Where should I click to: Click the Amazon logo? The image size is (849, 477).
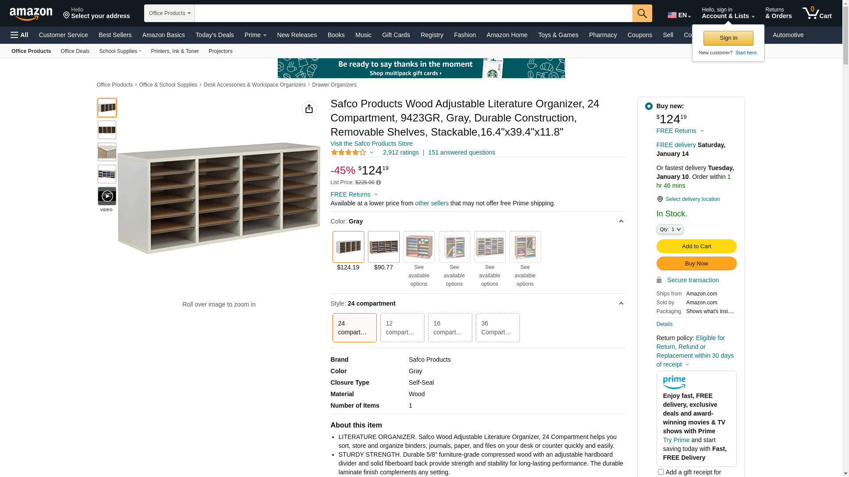(x=31, y=14)
